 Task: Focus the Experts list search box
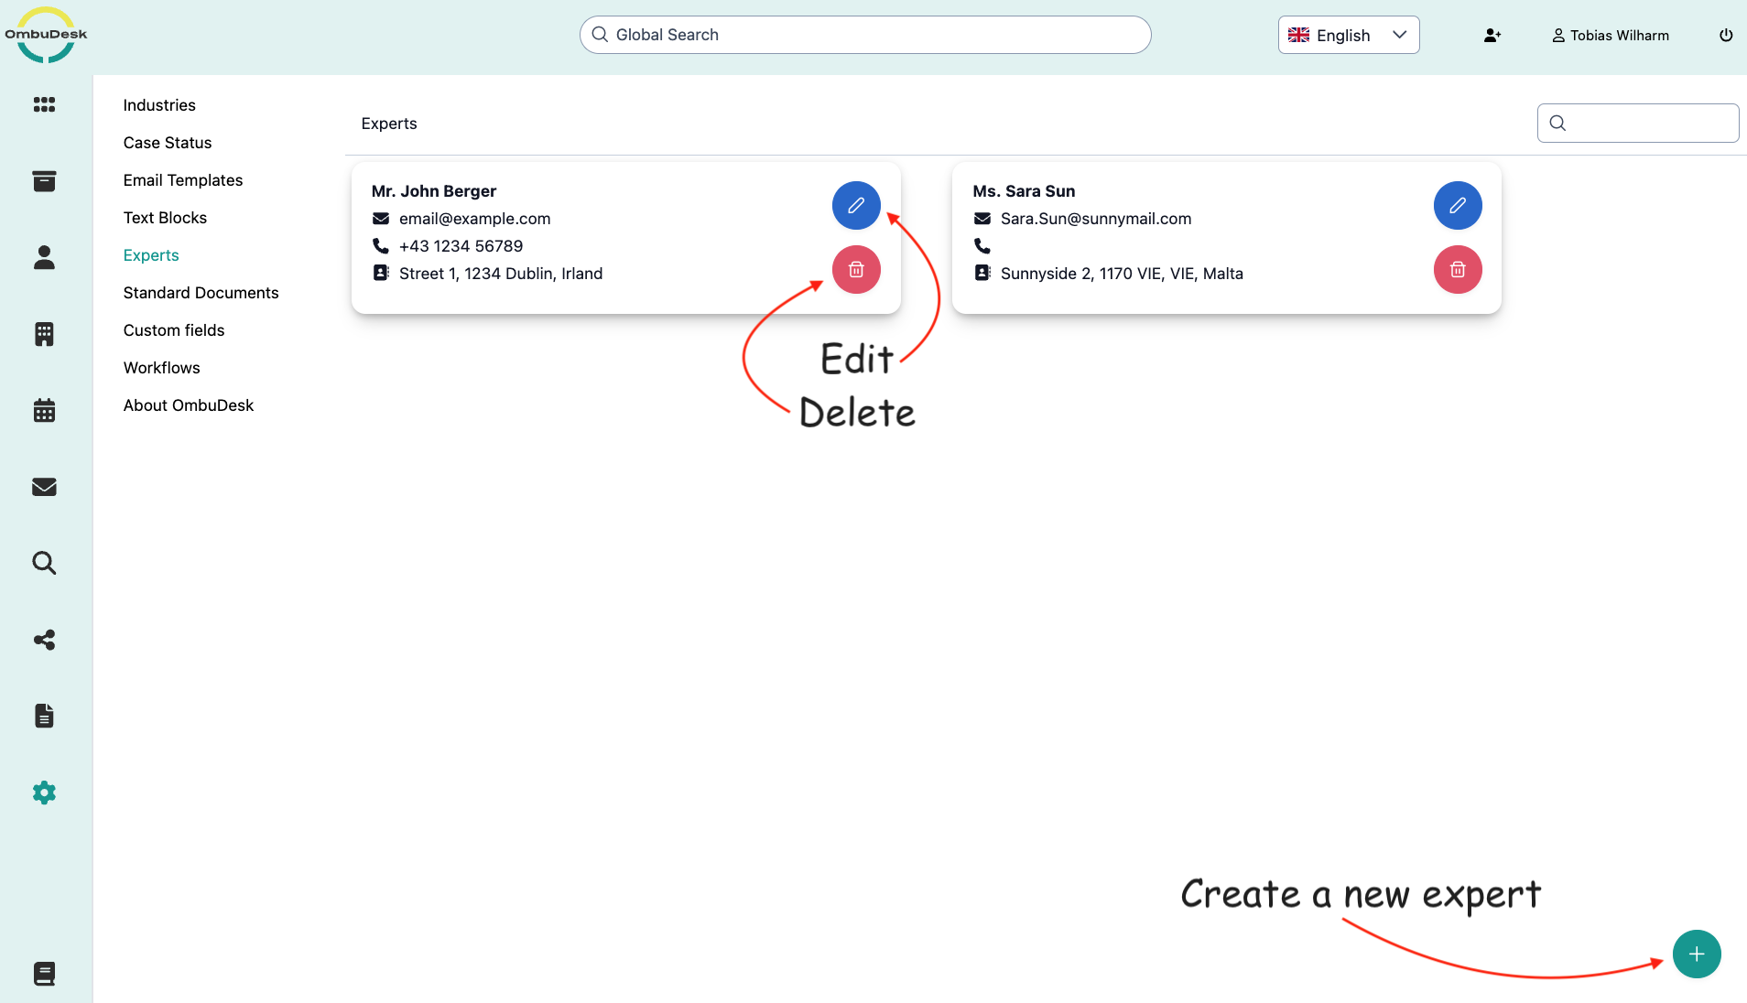click(1638, 123)
